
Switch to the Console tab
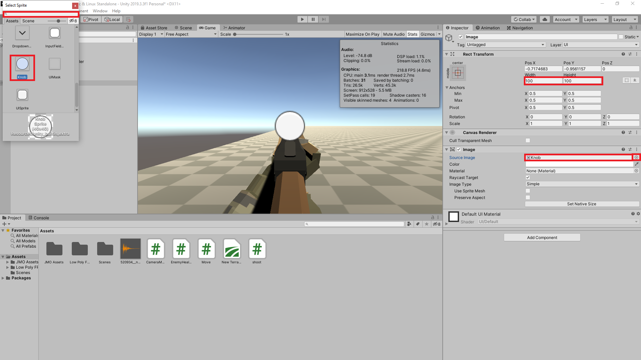pos(39,217)
